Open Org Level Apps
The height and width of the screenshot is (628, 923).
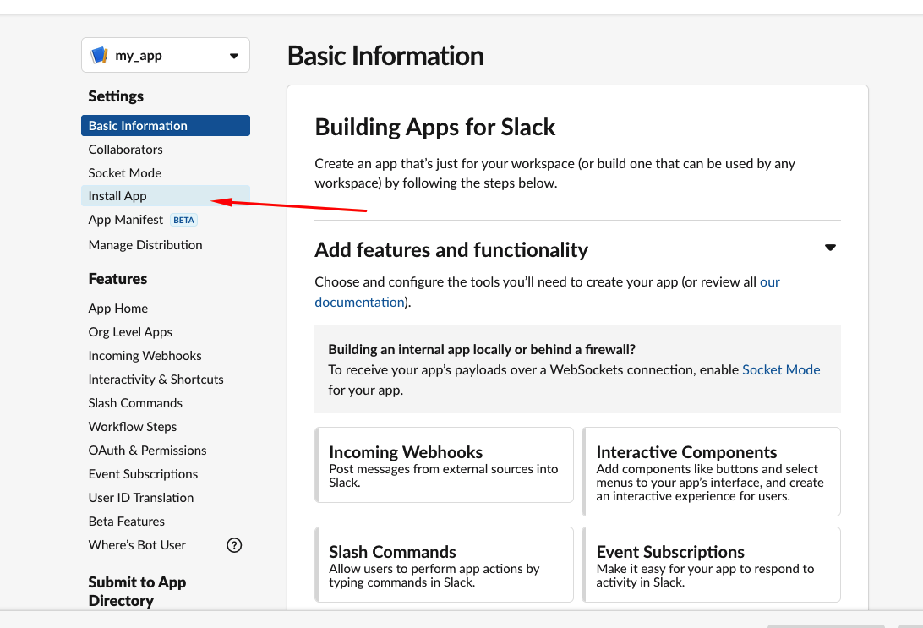(x=130, y=332)
